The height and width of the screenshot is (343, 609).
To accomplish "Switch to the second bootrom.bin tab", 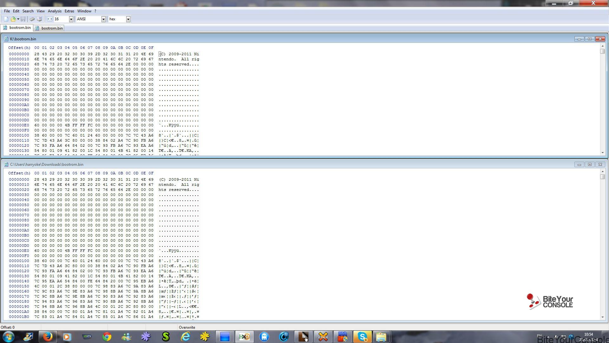I will click(x=49, y=28).
